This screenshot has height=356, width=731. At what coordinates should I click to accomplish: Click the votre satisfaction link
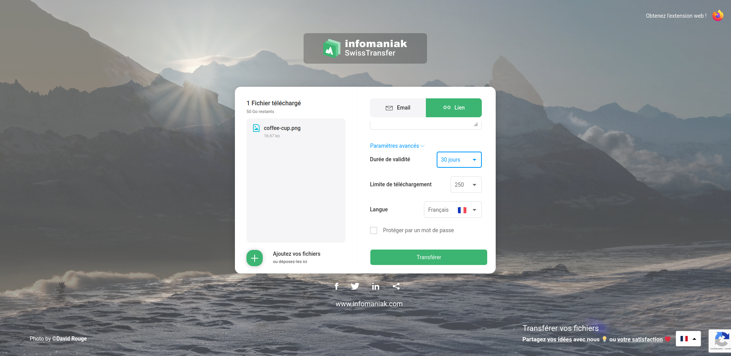click(x=640, y=339)
